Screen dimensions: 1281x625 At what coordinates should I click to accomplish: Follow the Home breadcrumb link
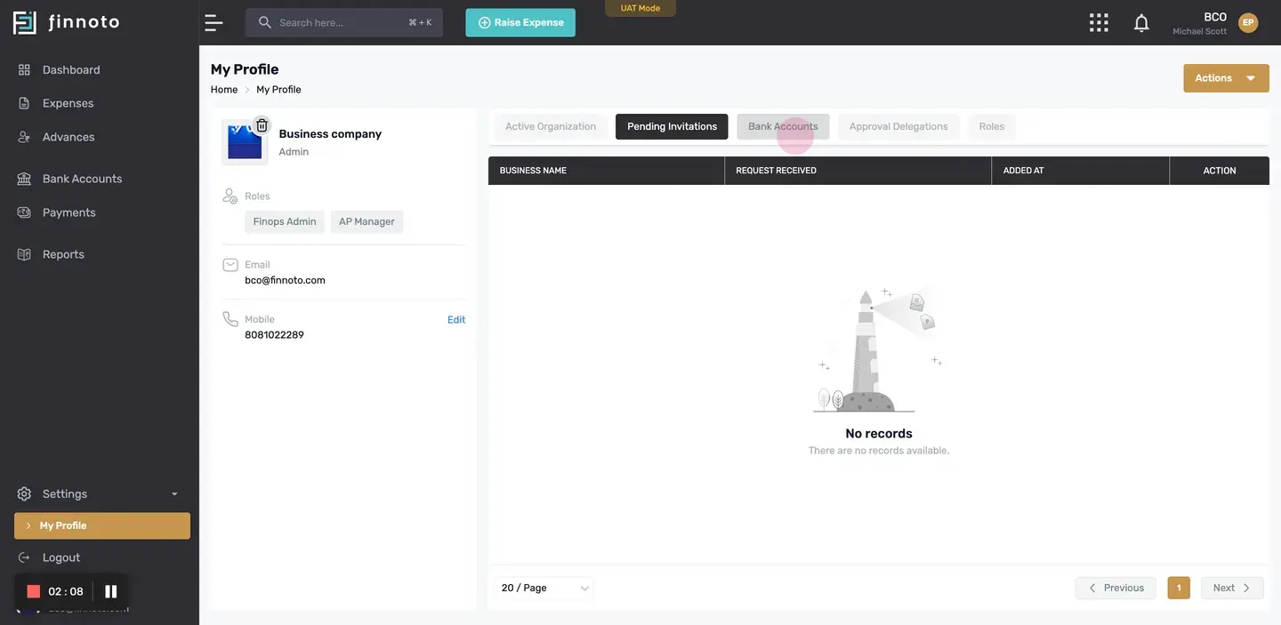(224, 90)
